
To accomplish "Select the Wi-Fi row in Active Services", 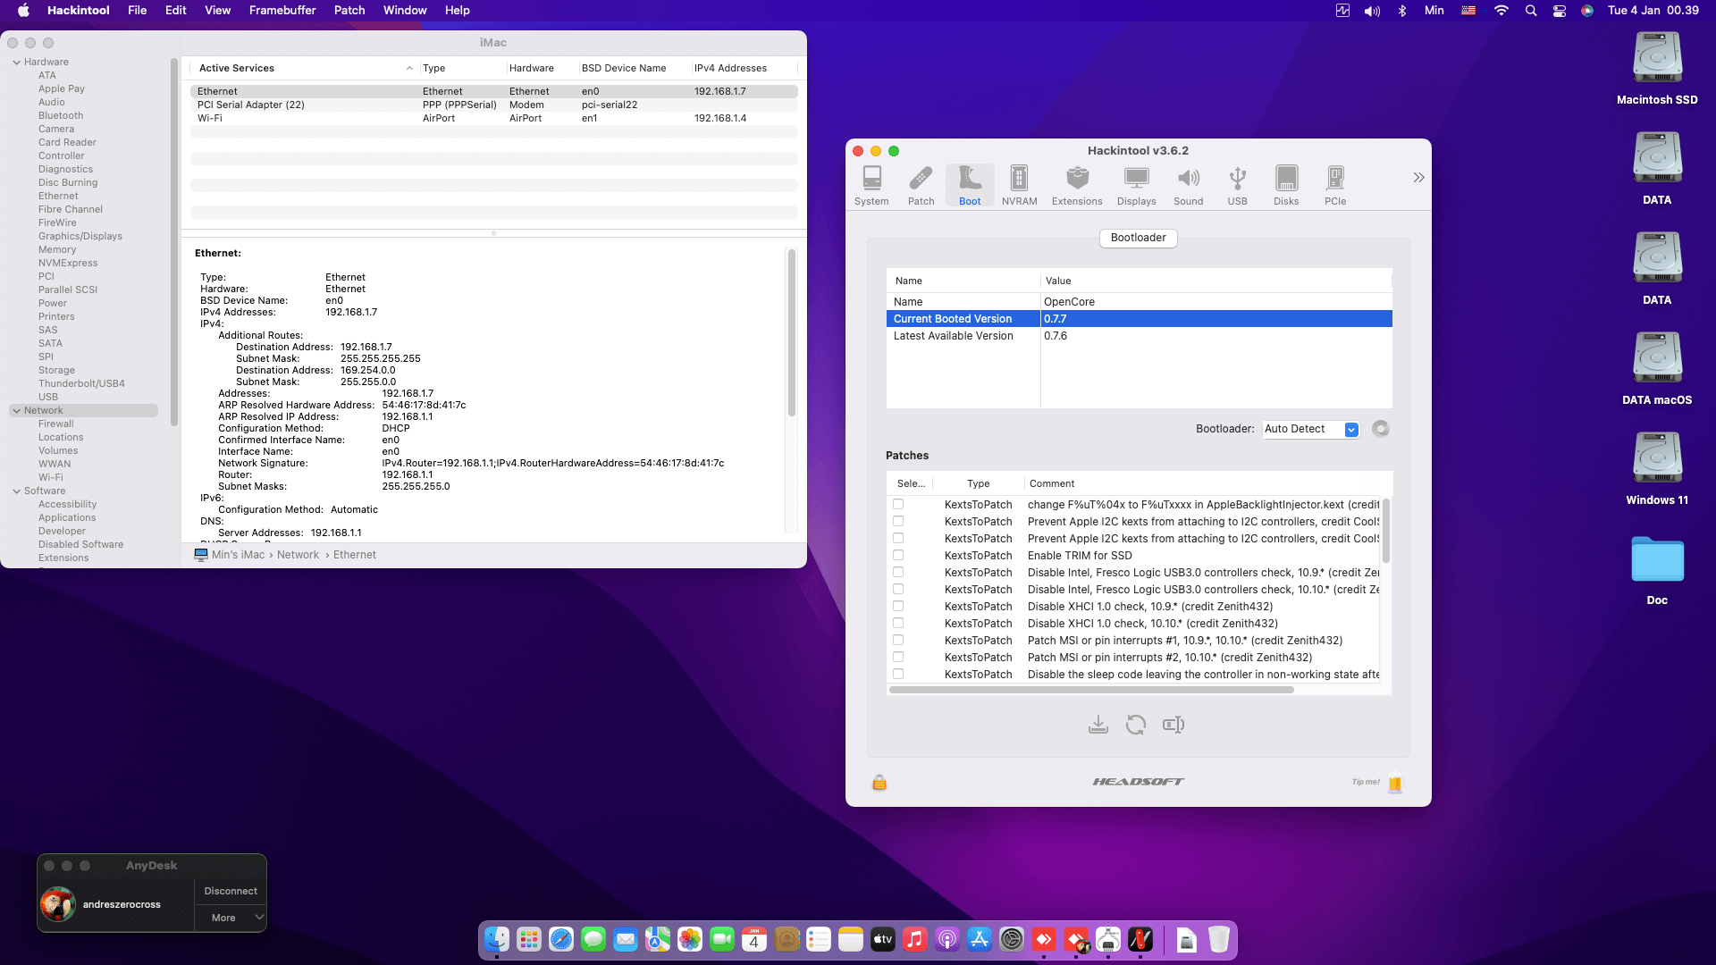I will [x=493, y=118].
